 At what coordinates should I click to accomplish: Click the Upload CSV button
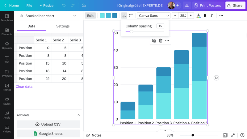tap(48, 124)
